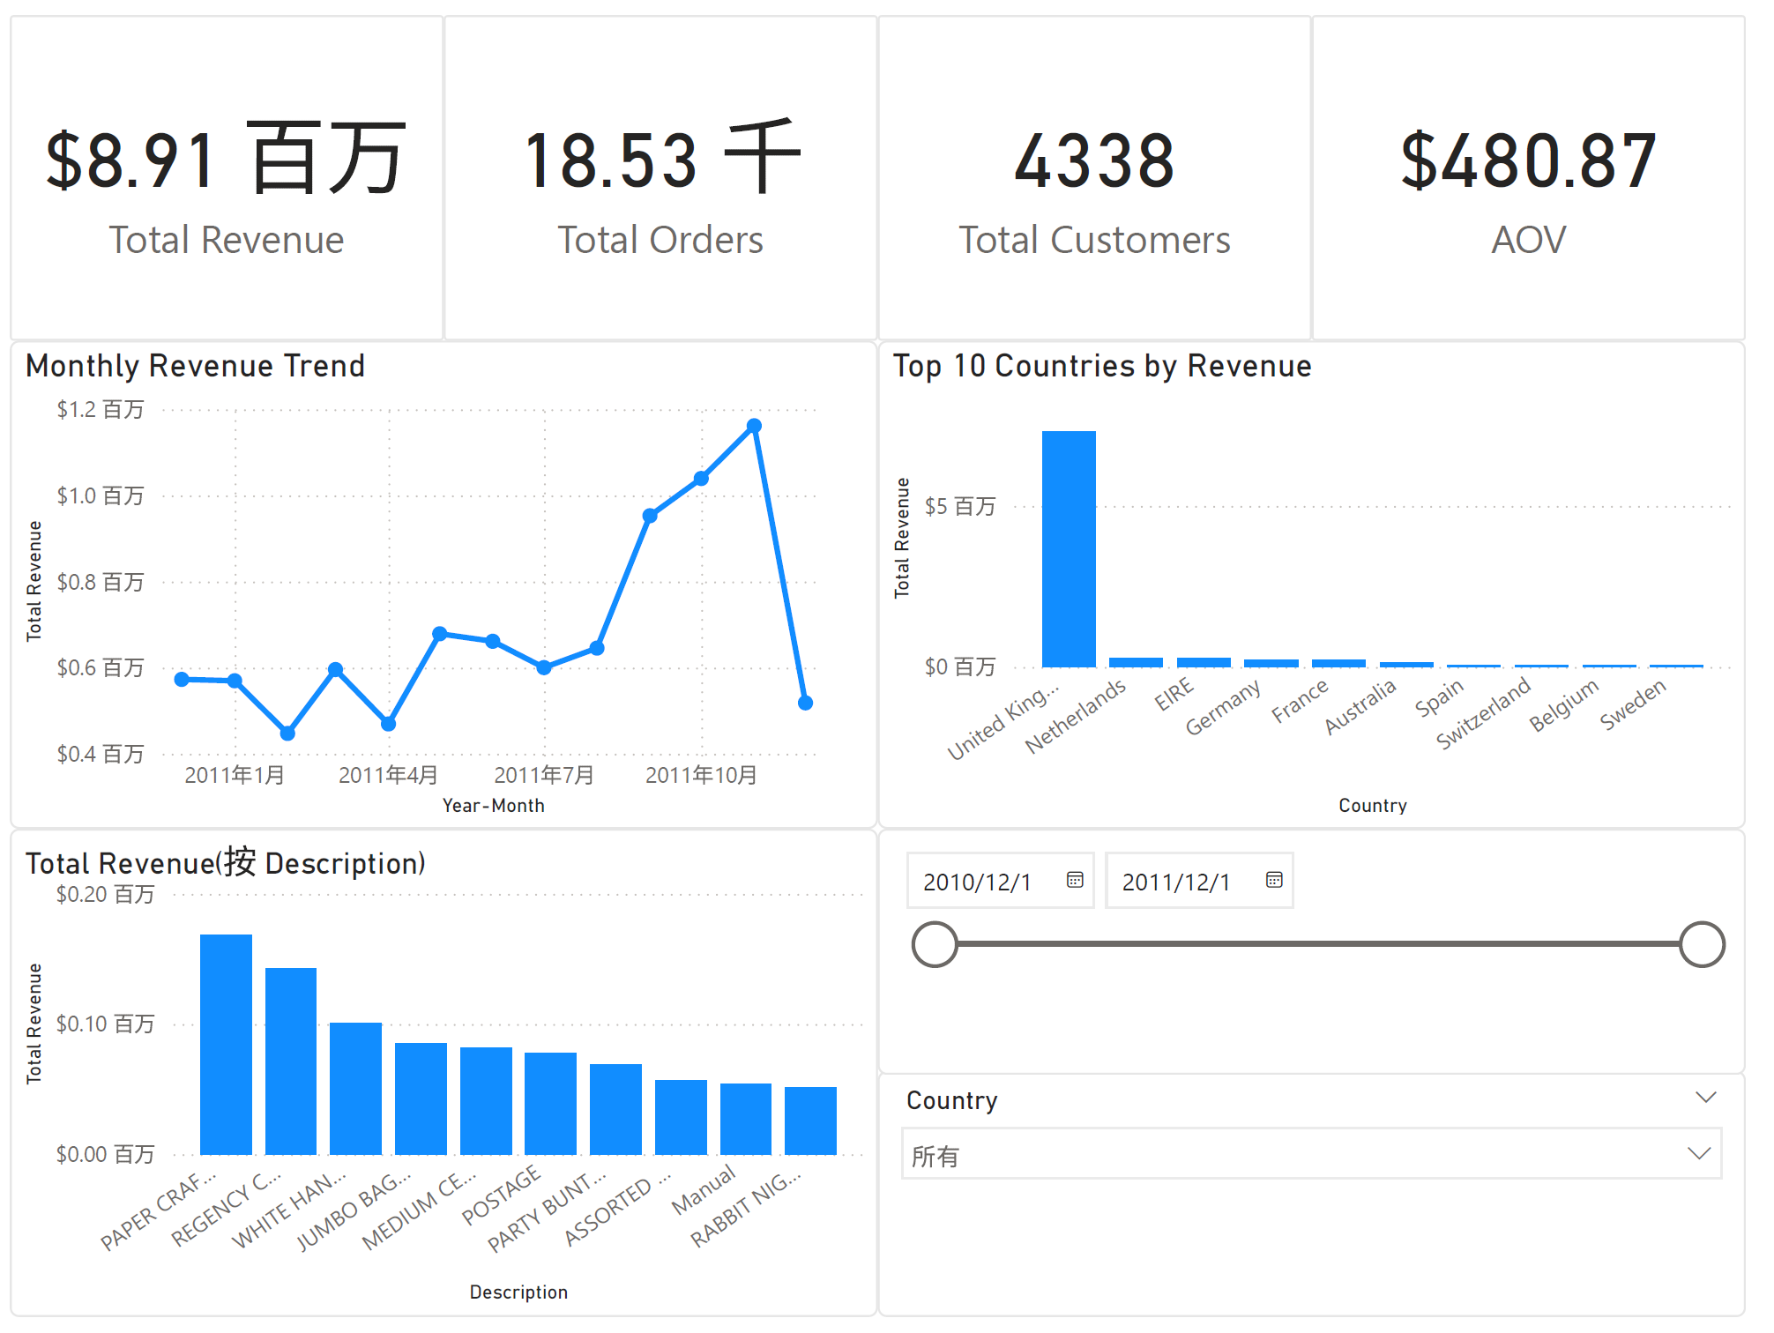Click the Sweden label in countries chart
The image size is (1774, 1333).
pyautogui.click(x=1633, y=704)
